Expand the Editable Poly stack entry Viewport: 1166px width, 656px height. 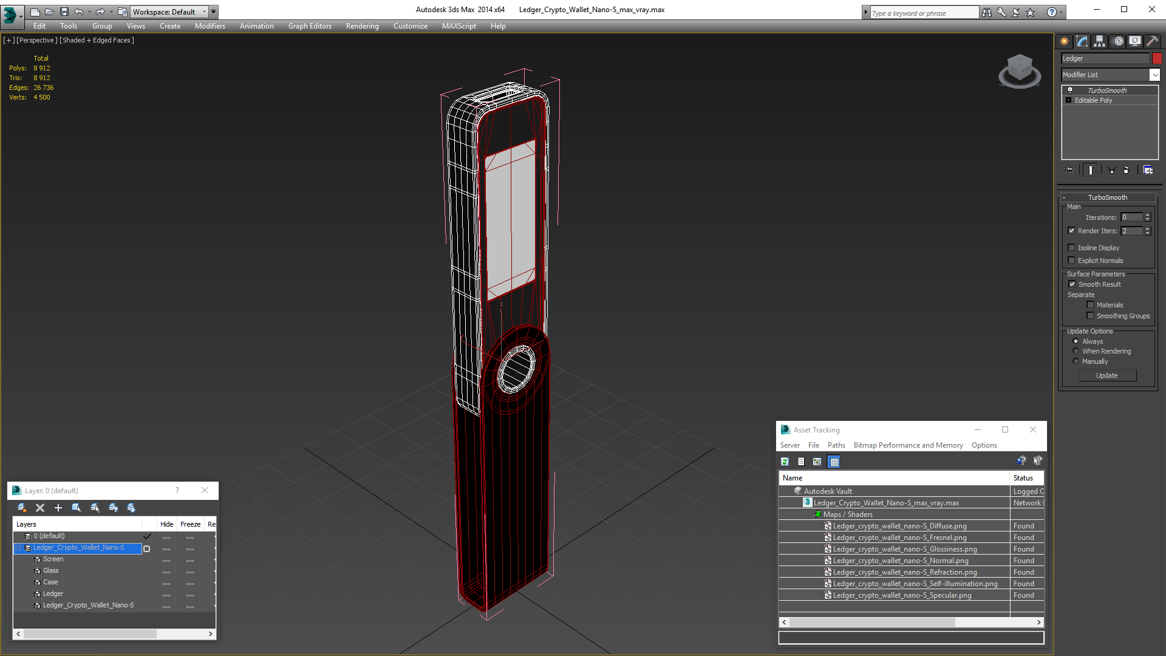(1069, 100)
